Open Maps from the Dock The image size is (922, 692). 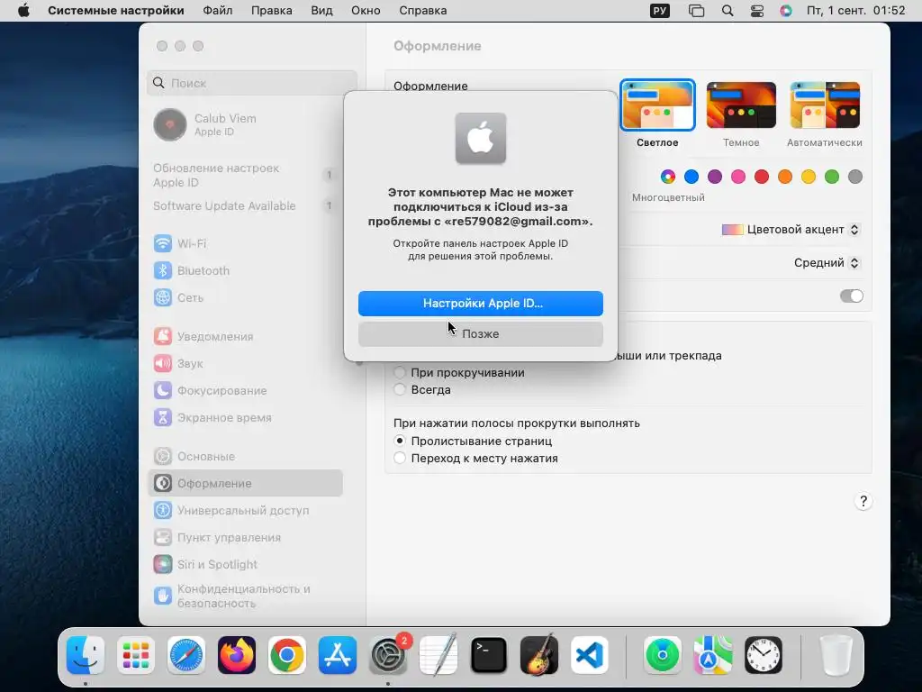(x=713, y=655)
